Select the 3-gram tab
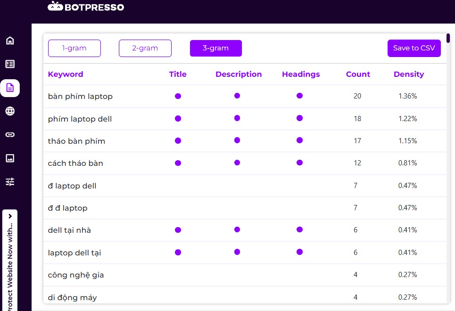Image resolution: width=455 pixels, height=311 pixels. tap(216, 48)
